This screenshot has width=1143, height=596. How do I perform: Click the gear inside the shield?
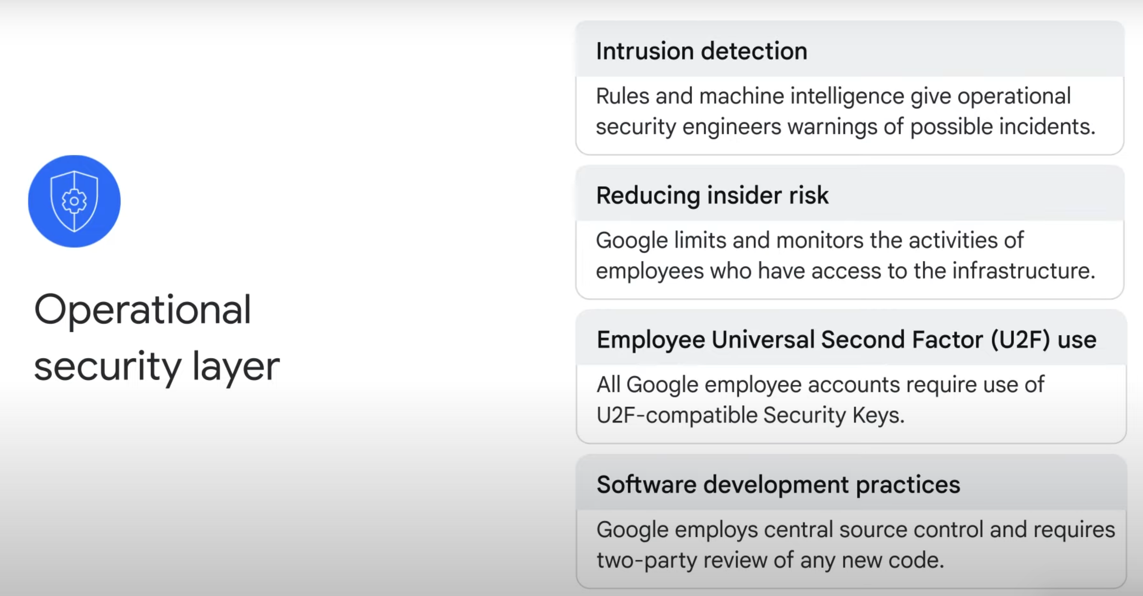tap(74, 201)
